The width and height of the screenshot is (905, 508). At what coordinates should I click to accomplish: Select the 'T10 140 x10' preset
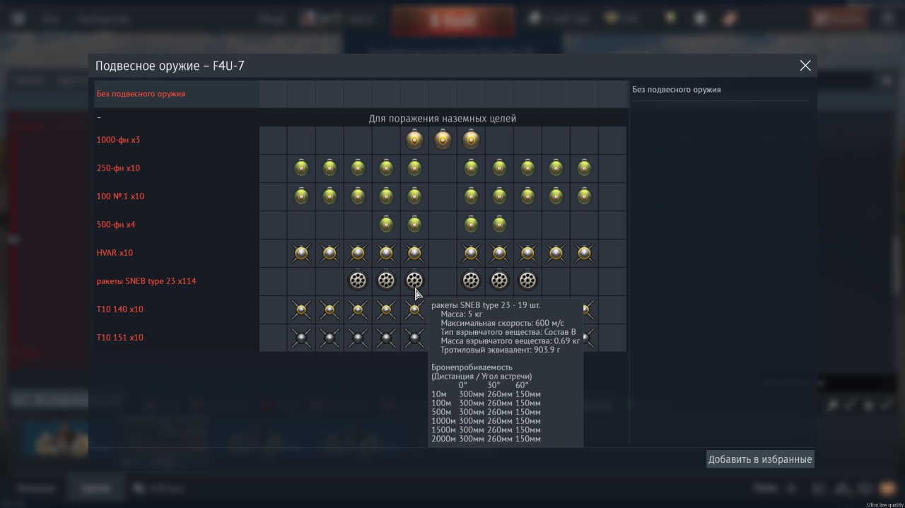[120, 309]
